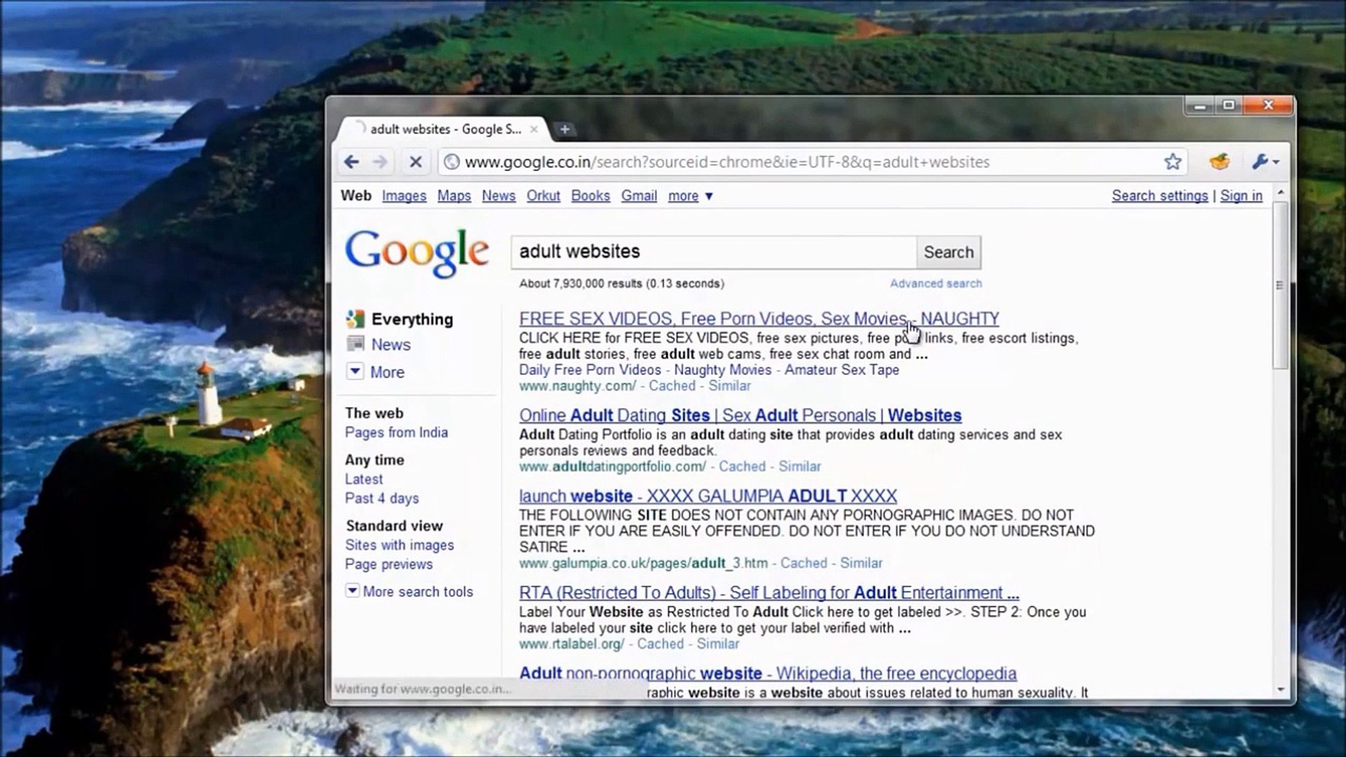Screen dimensions: 1346x757
Task: Switch to Images in top navigation
Action: [x=404, y=196]
